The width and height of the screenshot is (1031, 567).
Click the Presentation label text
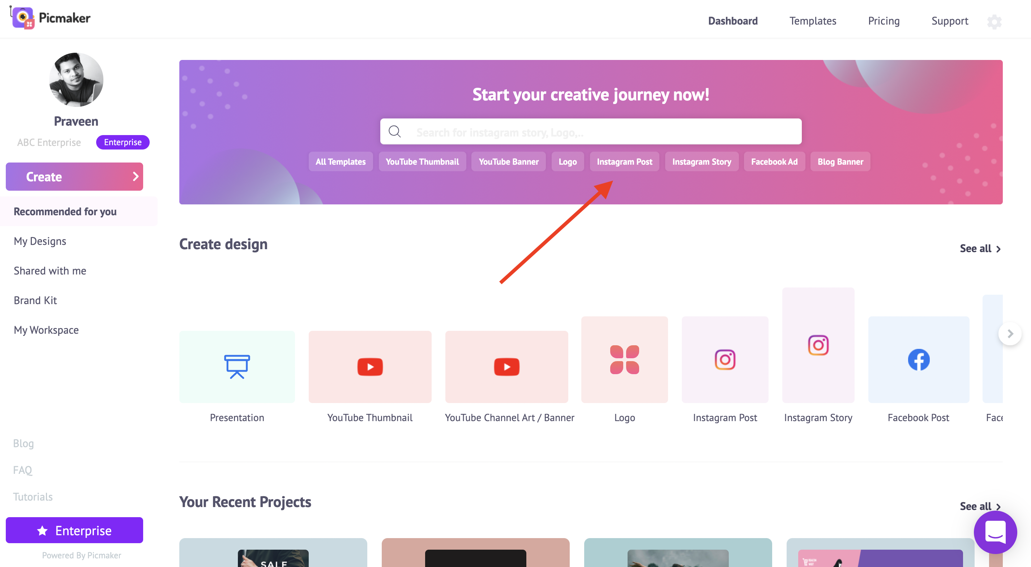[x=237, y=417]
